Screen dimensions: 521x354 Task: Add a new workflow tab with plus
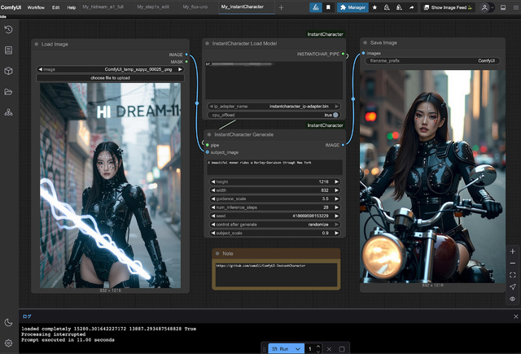coord(281,7)
